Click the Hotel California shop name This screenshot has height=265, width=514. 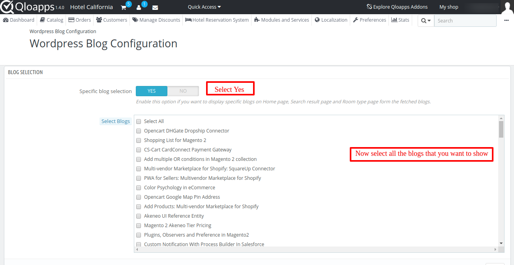coord(91,7)
